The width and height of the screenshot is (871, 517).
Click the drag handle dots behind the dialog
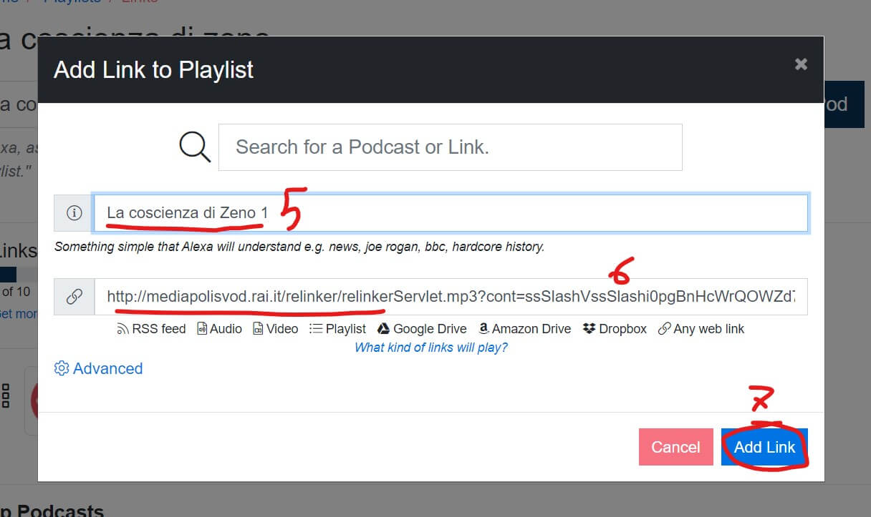(x=6, y=395)
